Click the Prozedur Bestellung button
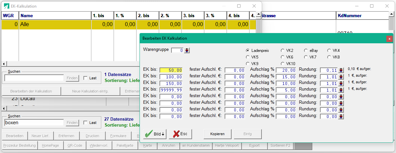396x153 pixels. click(20, 145)
